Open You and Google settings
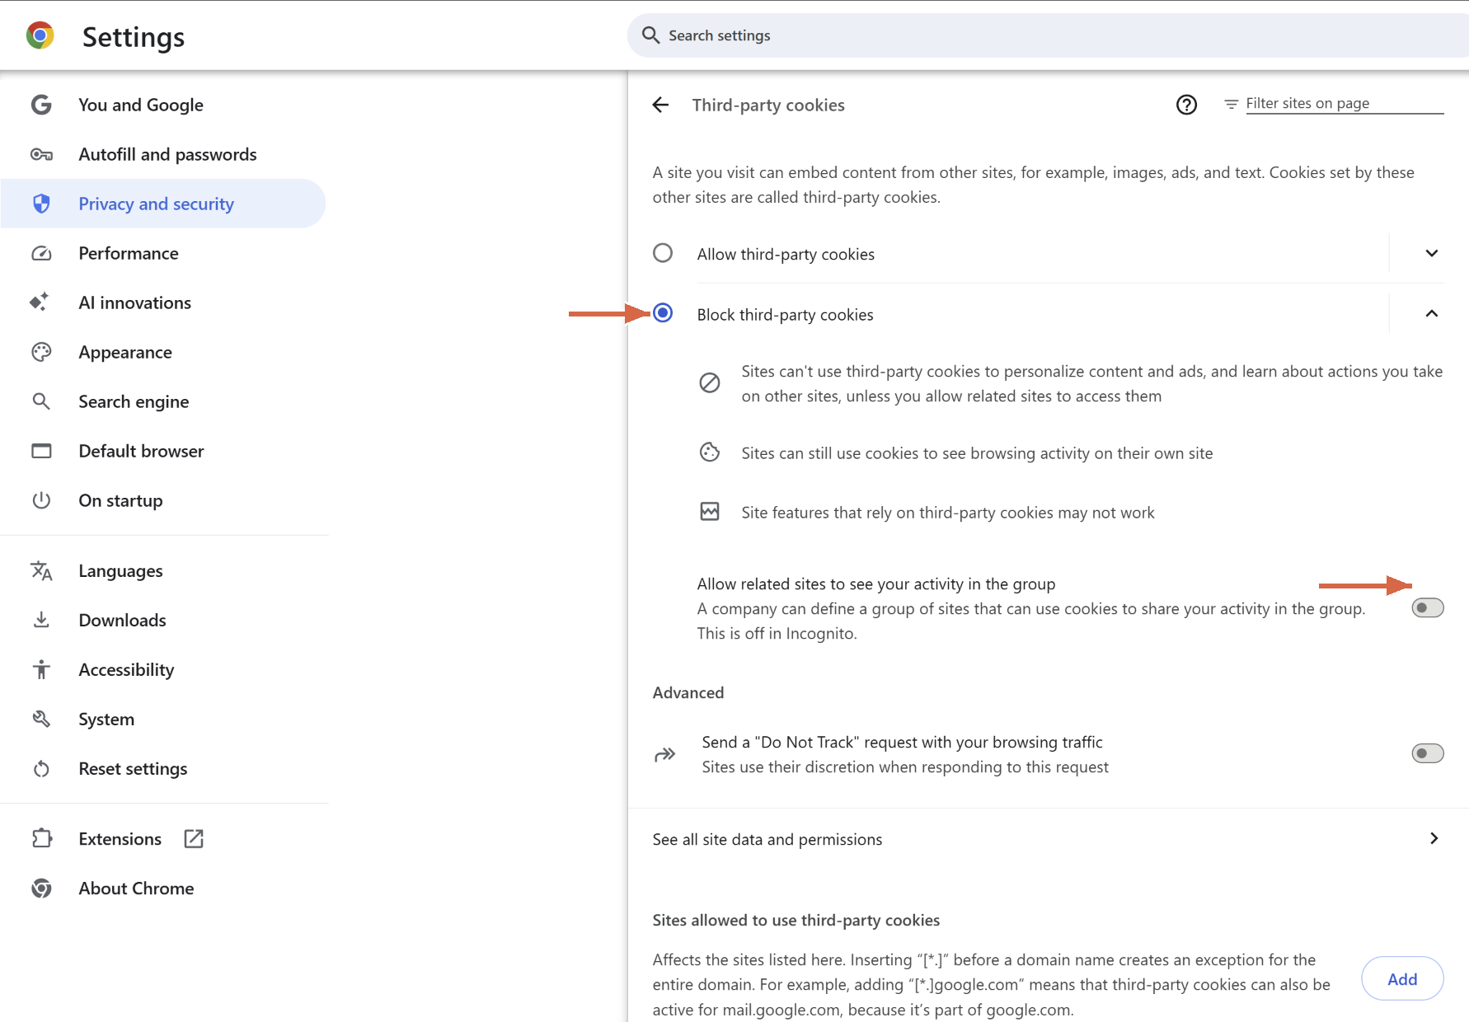This screenshot has width=1469, height=1022. 163,105
